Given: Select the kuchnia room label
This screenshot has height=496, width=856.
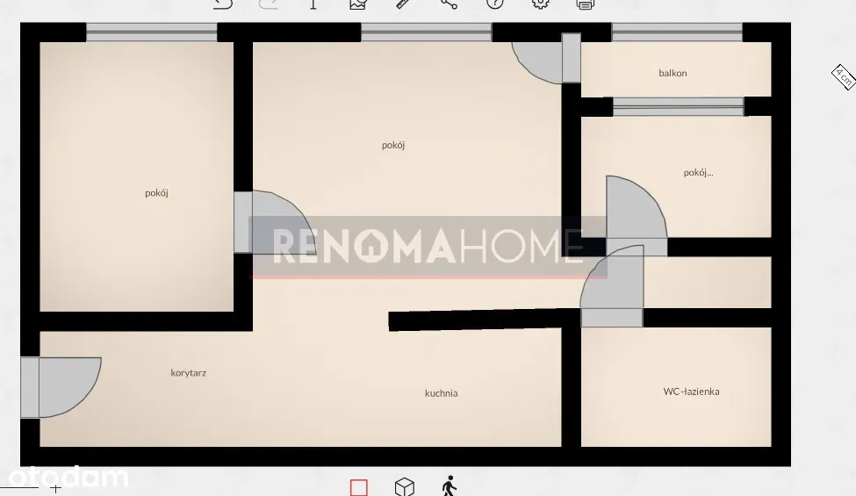Looking at the screenshot, I should 441,393.
